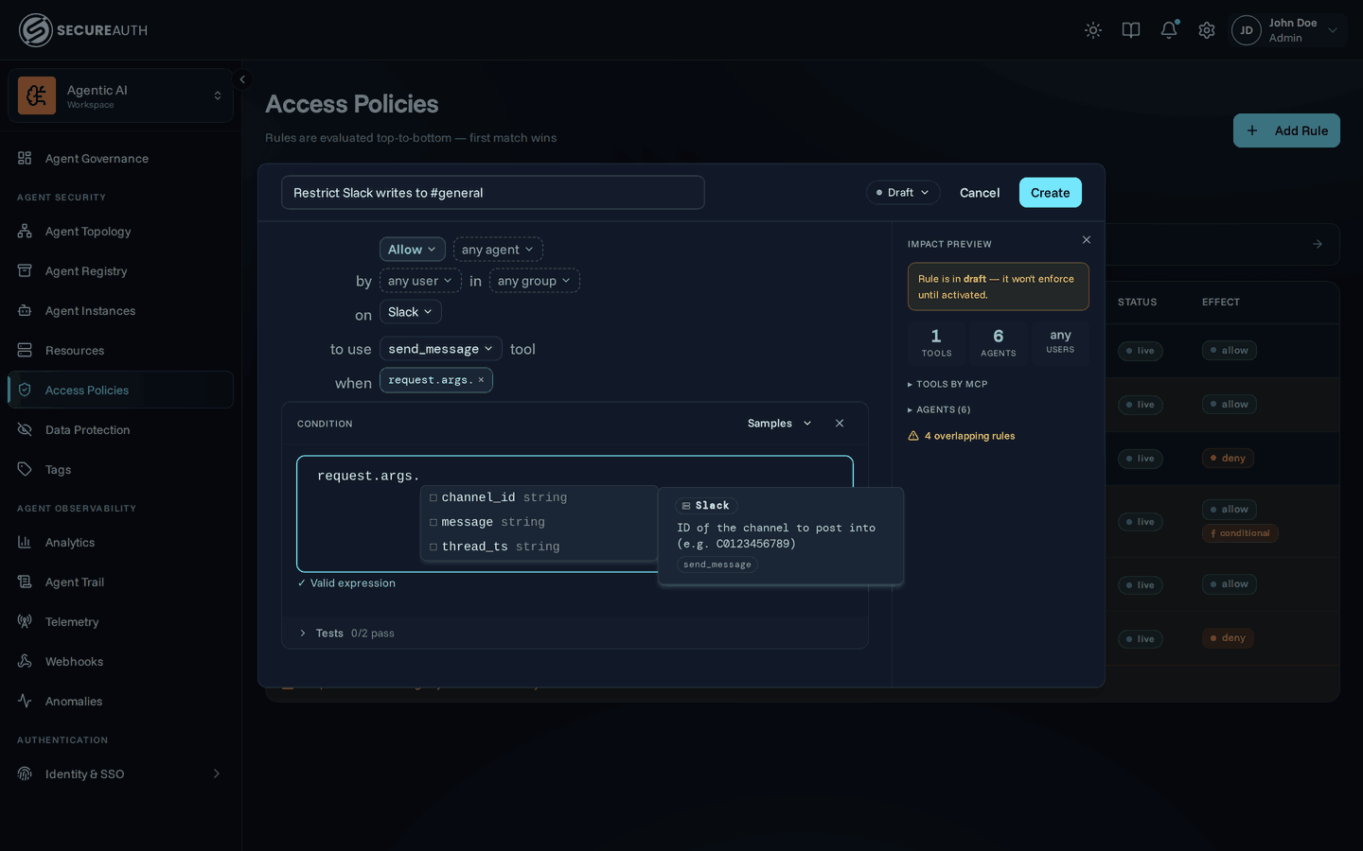1363x851 pixels.
Task: Click the Agent Topology sidebar icon
Action: [x=25, y=231]
